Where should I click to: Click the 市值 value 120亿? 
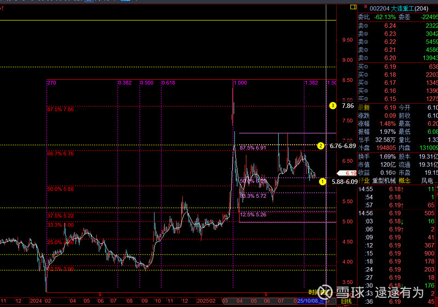point(388,164)
